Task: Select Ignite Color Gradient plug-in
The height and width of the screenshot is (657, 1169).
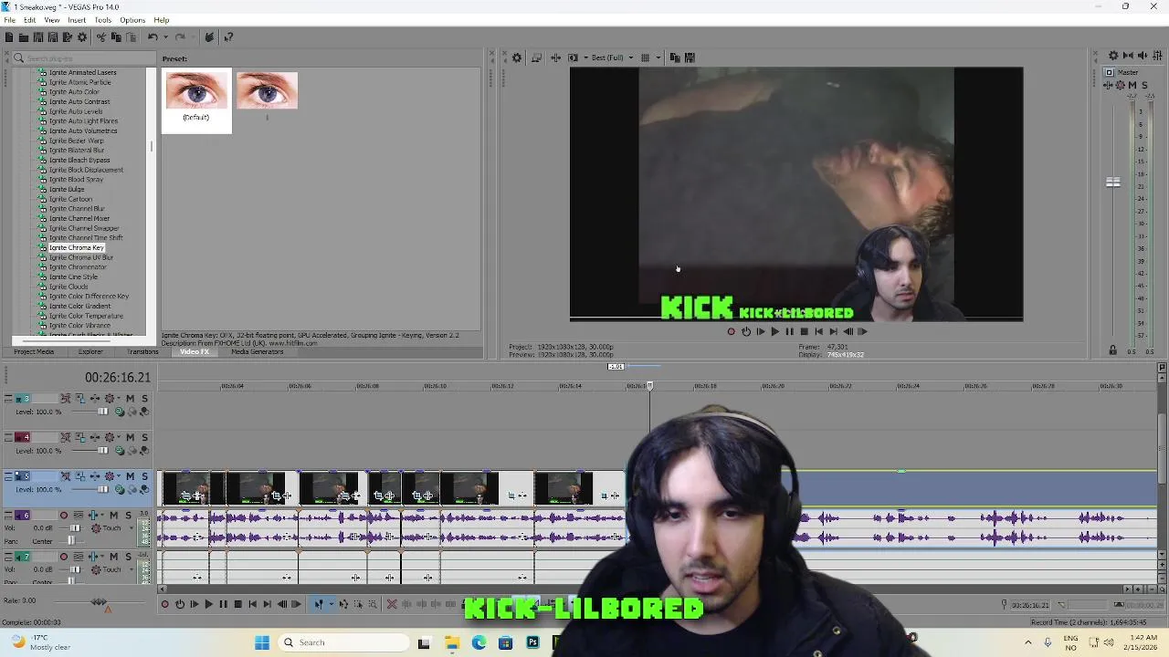Action: (80, 307)
